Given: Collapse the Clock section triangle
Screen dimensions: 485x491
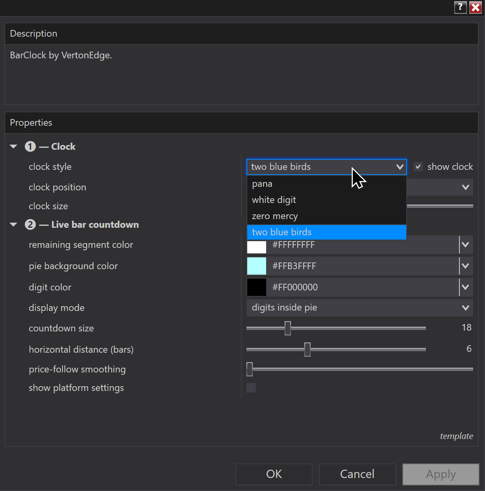Looking at the screenshot, I should tap(14, 147).
